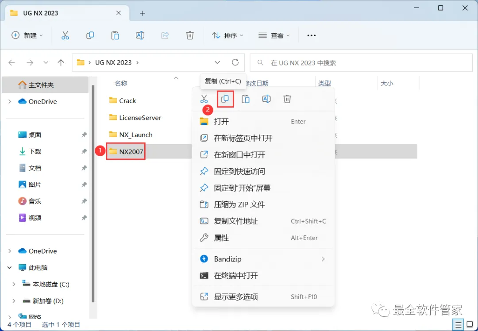Click the chevron after UG NX 2023 in path
This screenshot has height=331, width=478.
click(x=137, y=62)
